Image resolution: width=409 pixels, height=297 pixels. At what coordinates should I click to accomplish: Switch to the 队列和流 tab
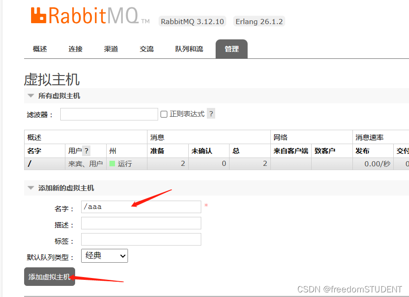(x=189, y=49)
